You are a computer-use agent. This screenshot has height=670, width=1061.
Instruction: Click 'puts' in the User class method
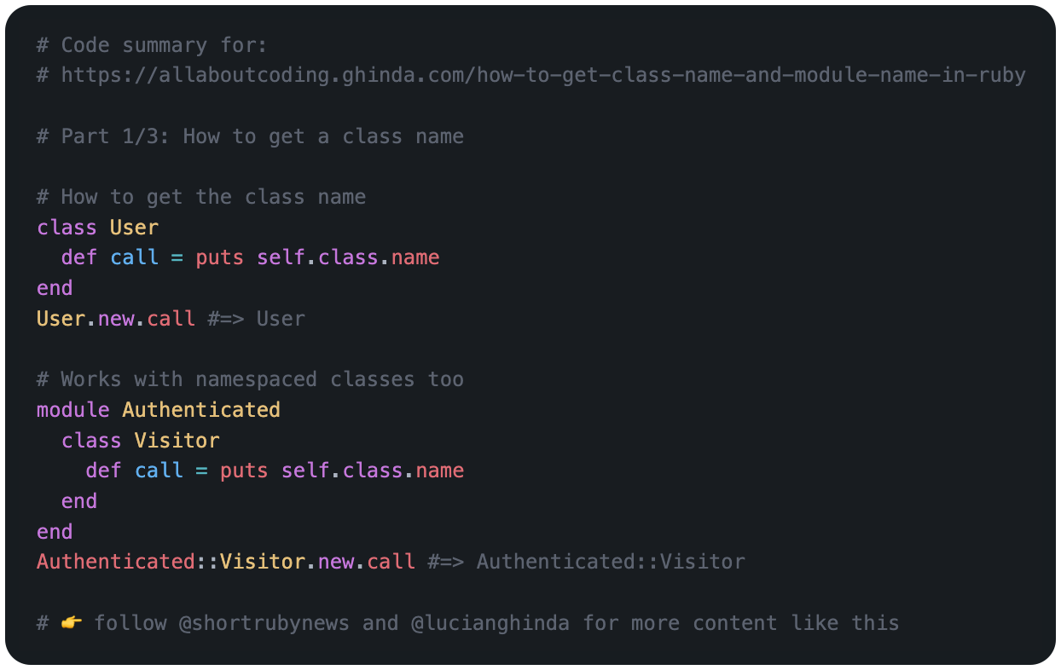pyautogui.click(x=220, y=257)
